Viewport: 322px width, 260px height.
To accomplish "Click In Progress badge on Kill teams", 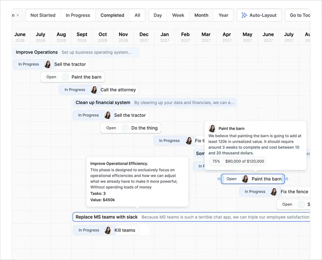I will [89, 230].
